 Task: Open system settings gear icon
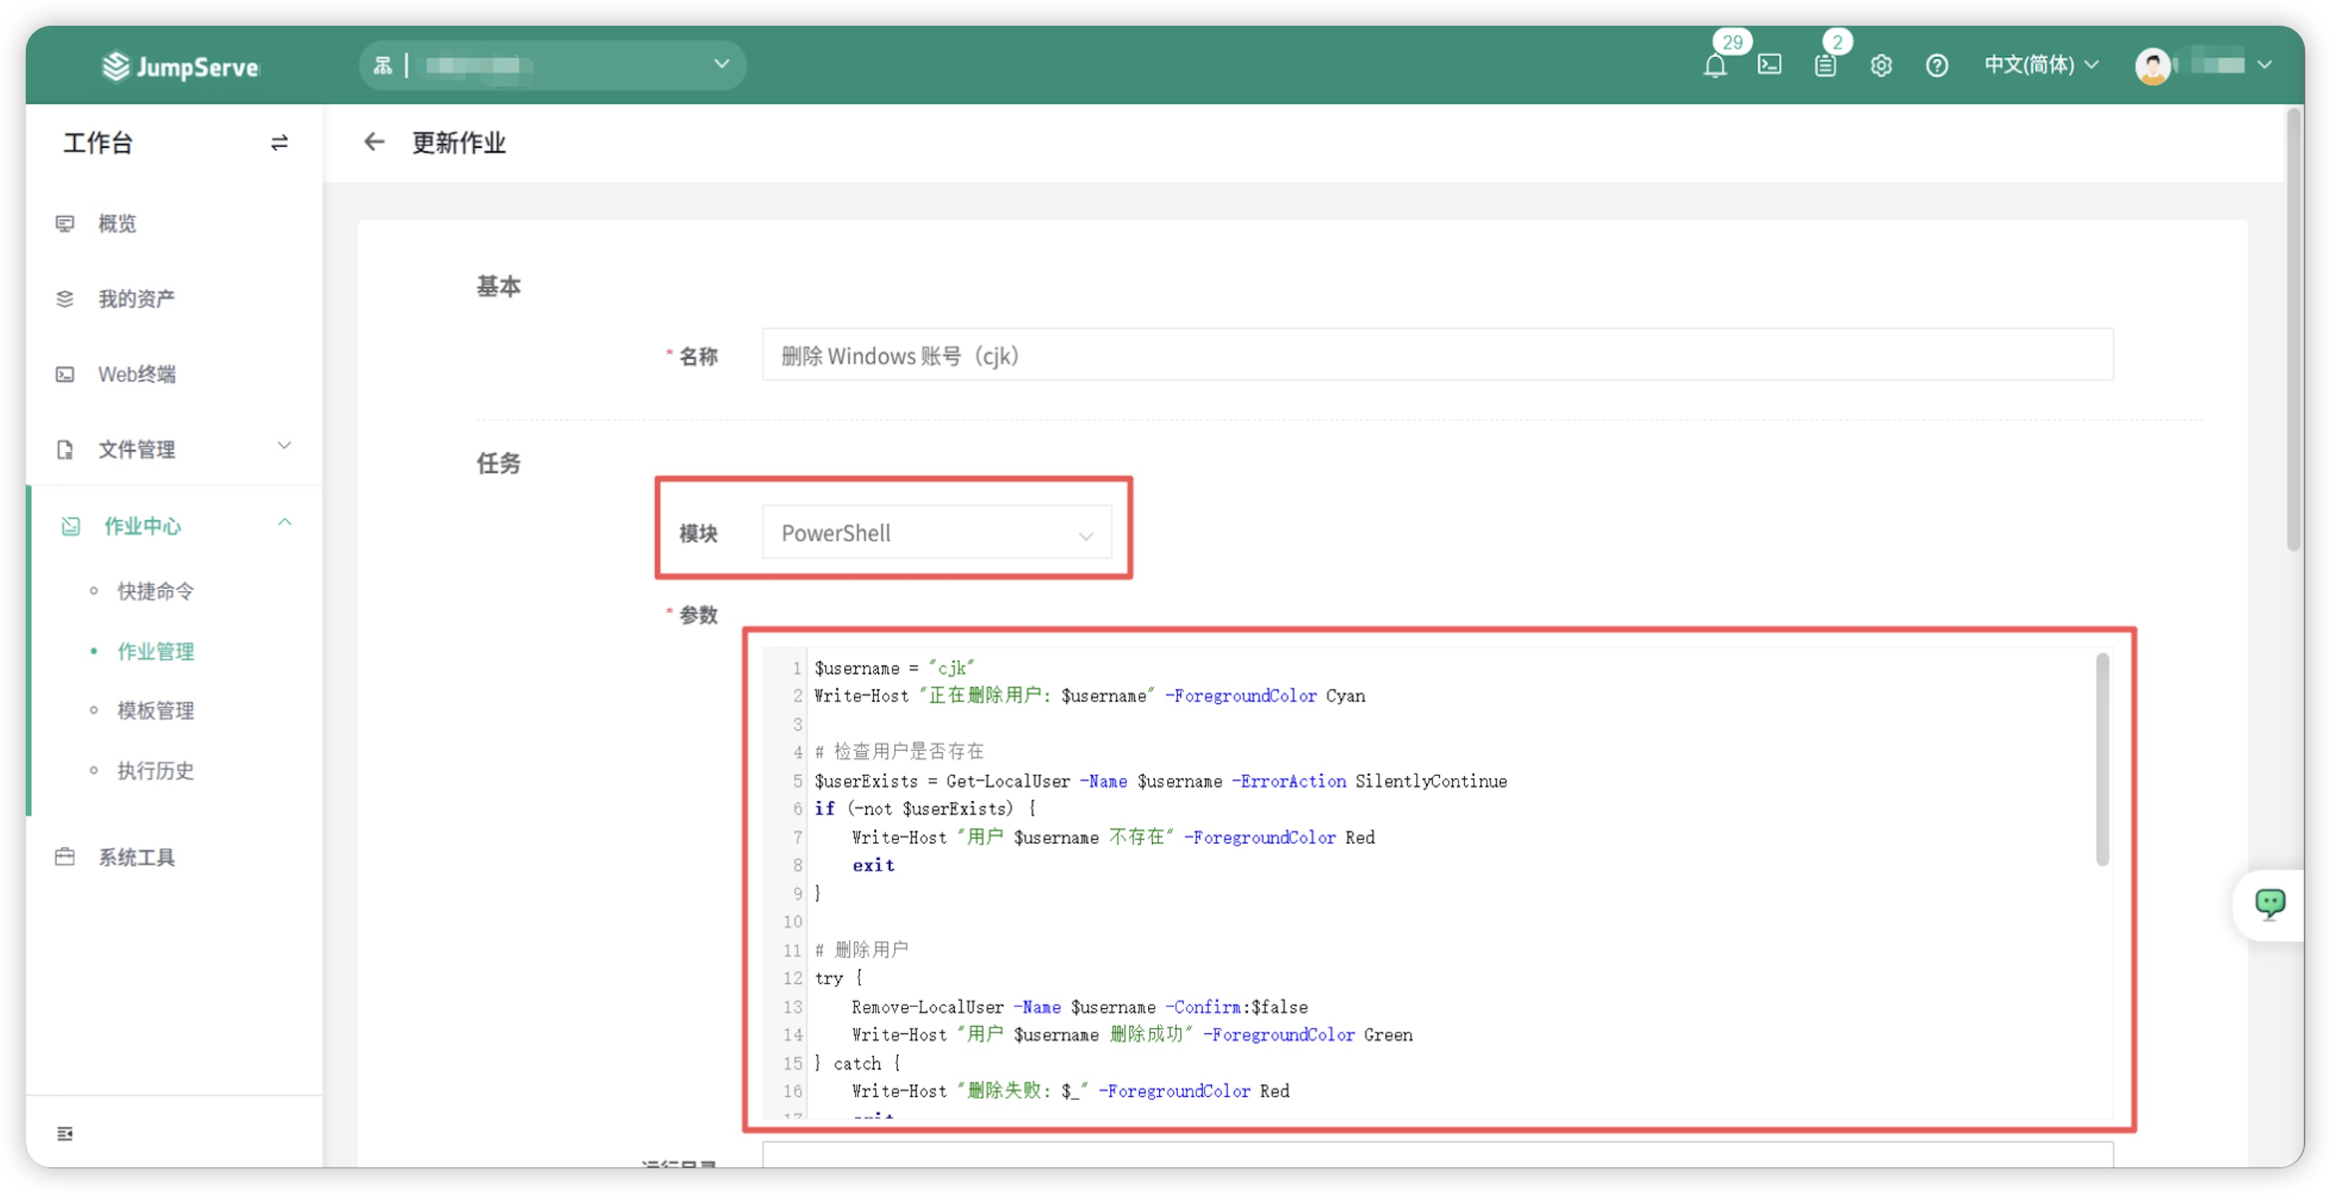(1880, 65)
